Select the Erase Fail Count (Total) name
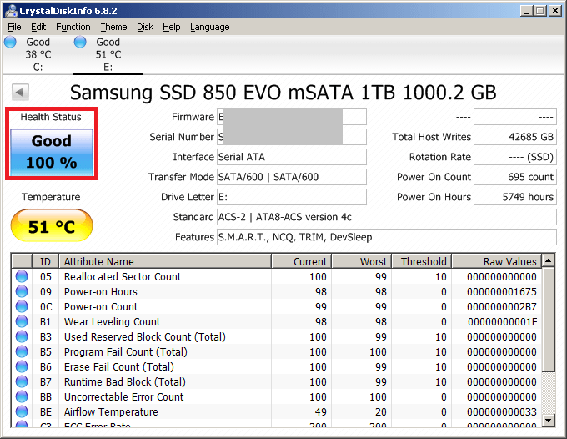567x439 pixels. [x=119, y=366]
